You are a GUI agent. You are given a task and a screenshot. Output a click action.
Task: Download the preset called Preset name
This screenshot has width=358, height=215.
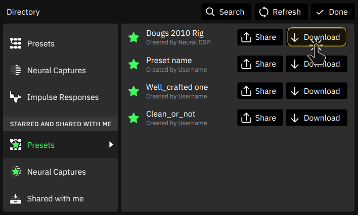tap(317, 64)
